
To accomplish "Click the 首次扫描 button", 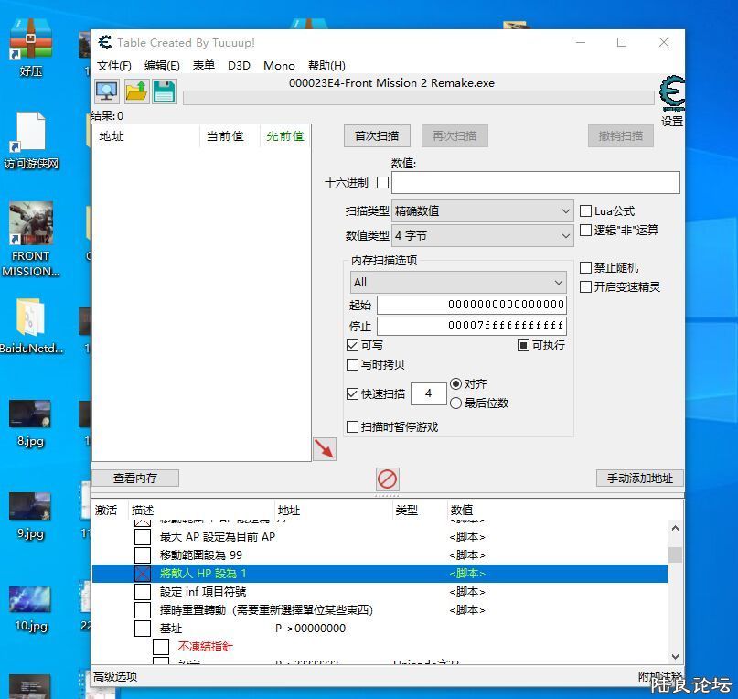I will pyautogui.click(x=377, y=136).
